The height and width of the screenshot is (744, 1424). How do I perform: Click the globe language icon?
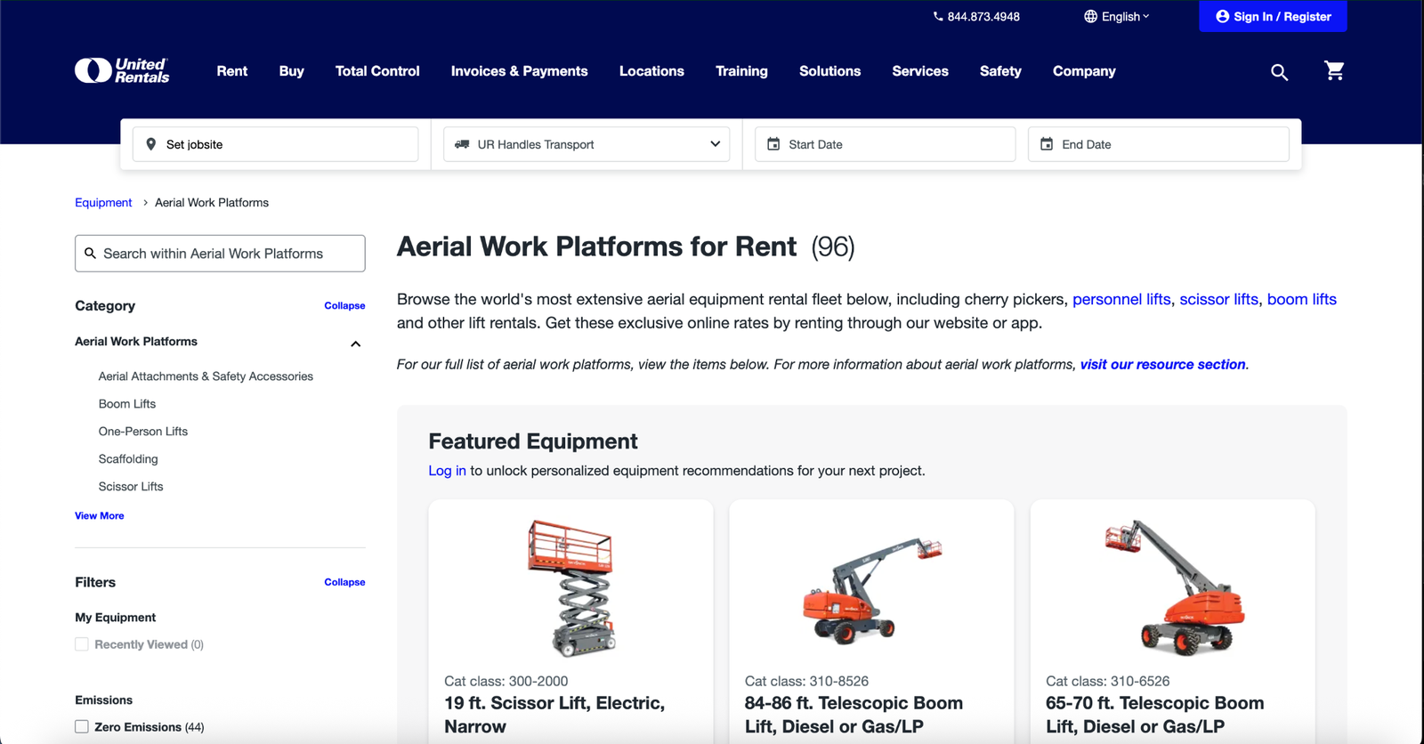1090,16
